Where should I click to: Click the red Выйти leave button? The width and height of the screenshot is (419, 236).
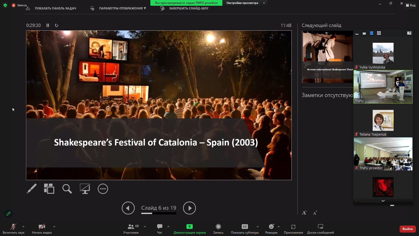(x=407, y=229)
